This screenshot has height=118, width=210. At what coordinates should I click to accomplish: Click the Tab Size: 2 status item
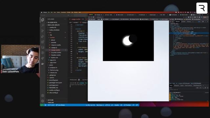click(100, 105)
